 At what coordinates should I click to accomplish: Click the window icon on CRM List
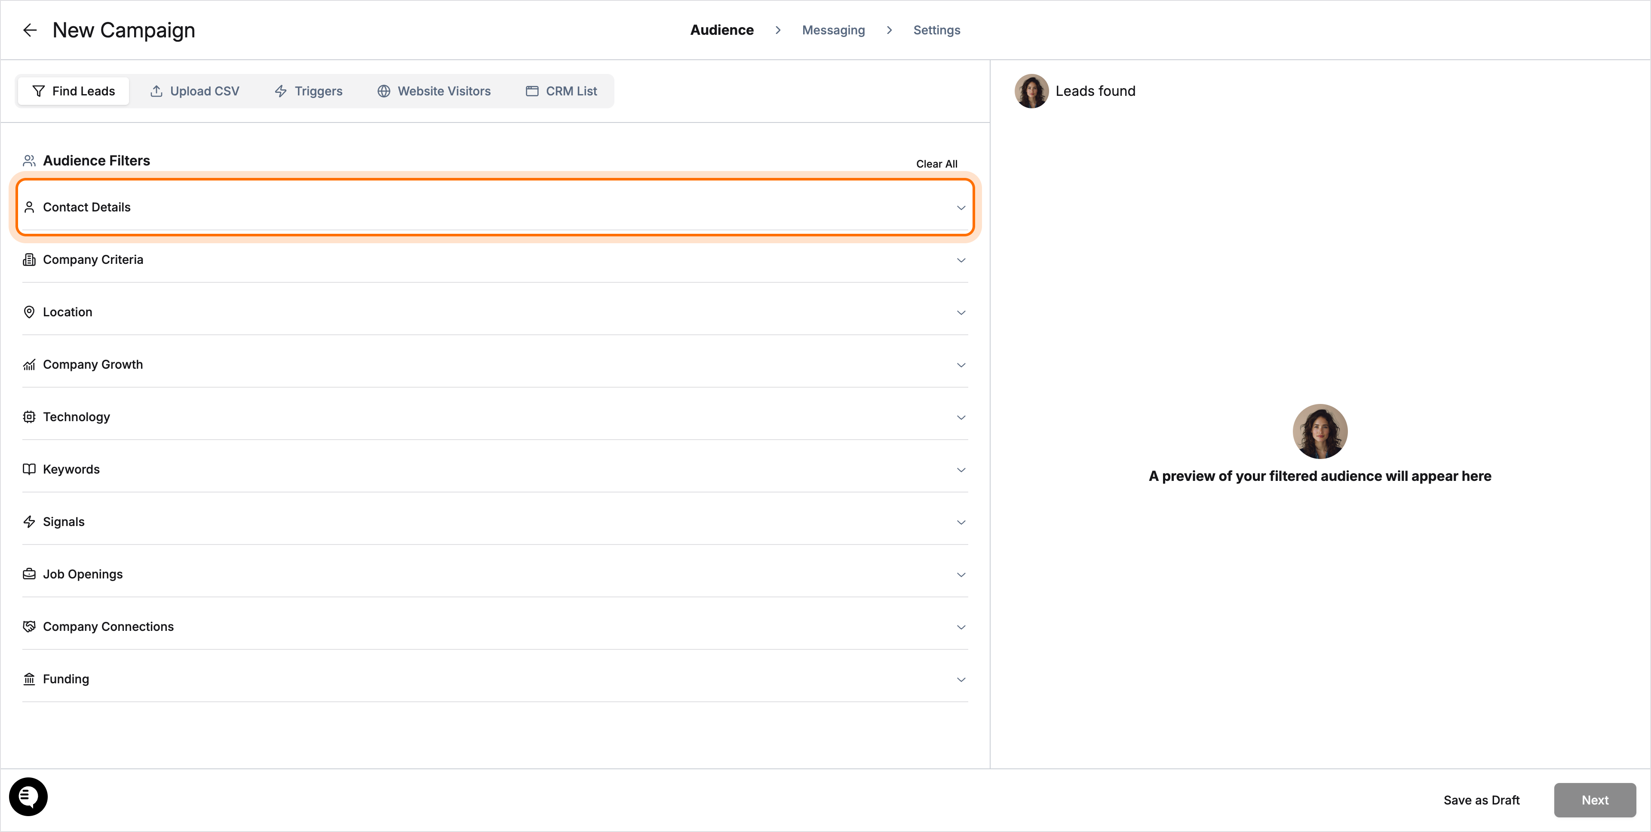(x=532, y=91)
